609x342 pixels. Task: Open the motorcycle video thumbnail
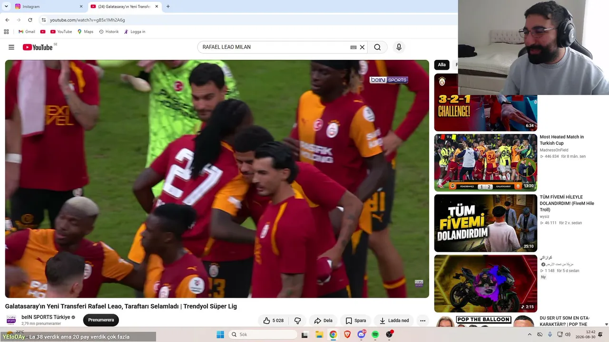486,284
